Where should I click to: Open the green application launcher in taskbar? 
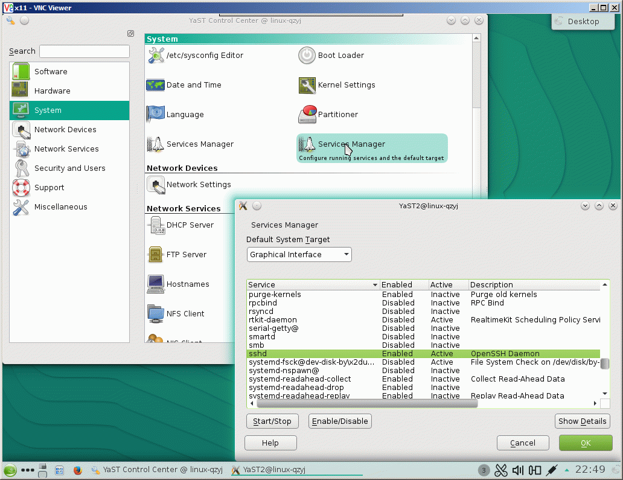click(10, 470)
